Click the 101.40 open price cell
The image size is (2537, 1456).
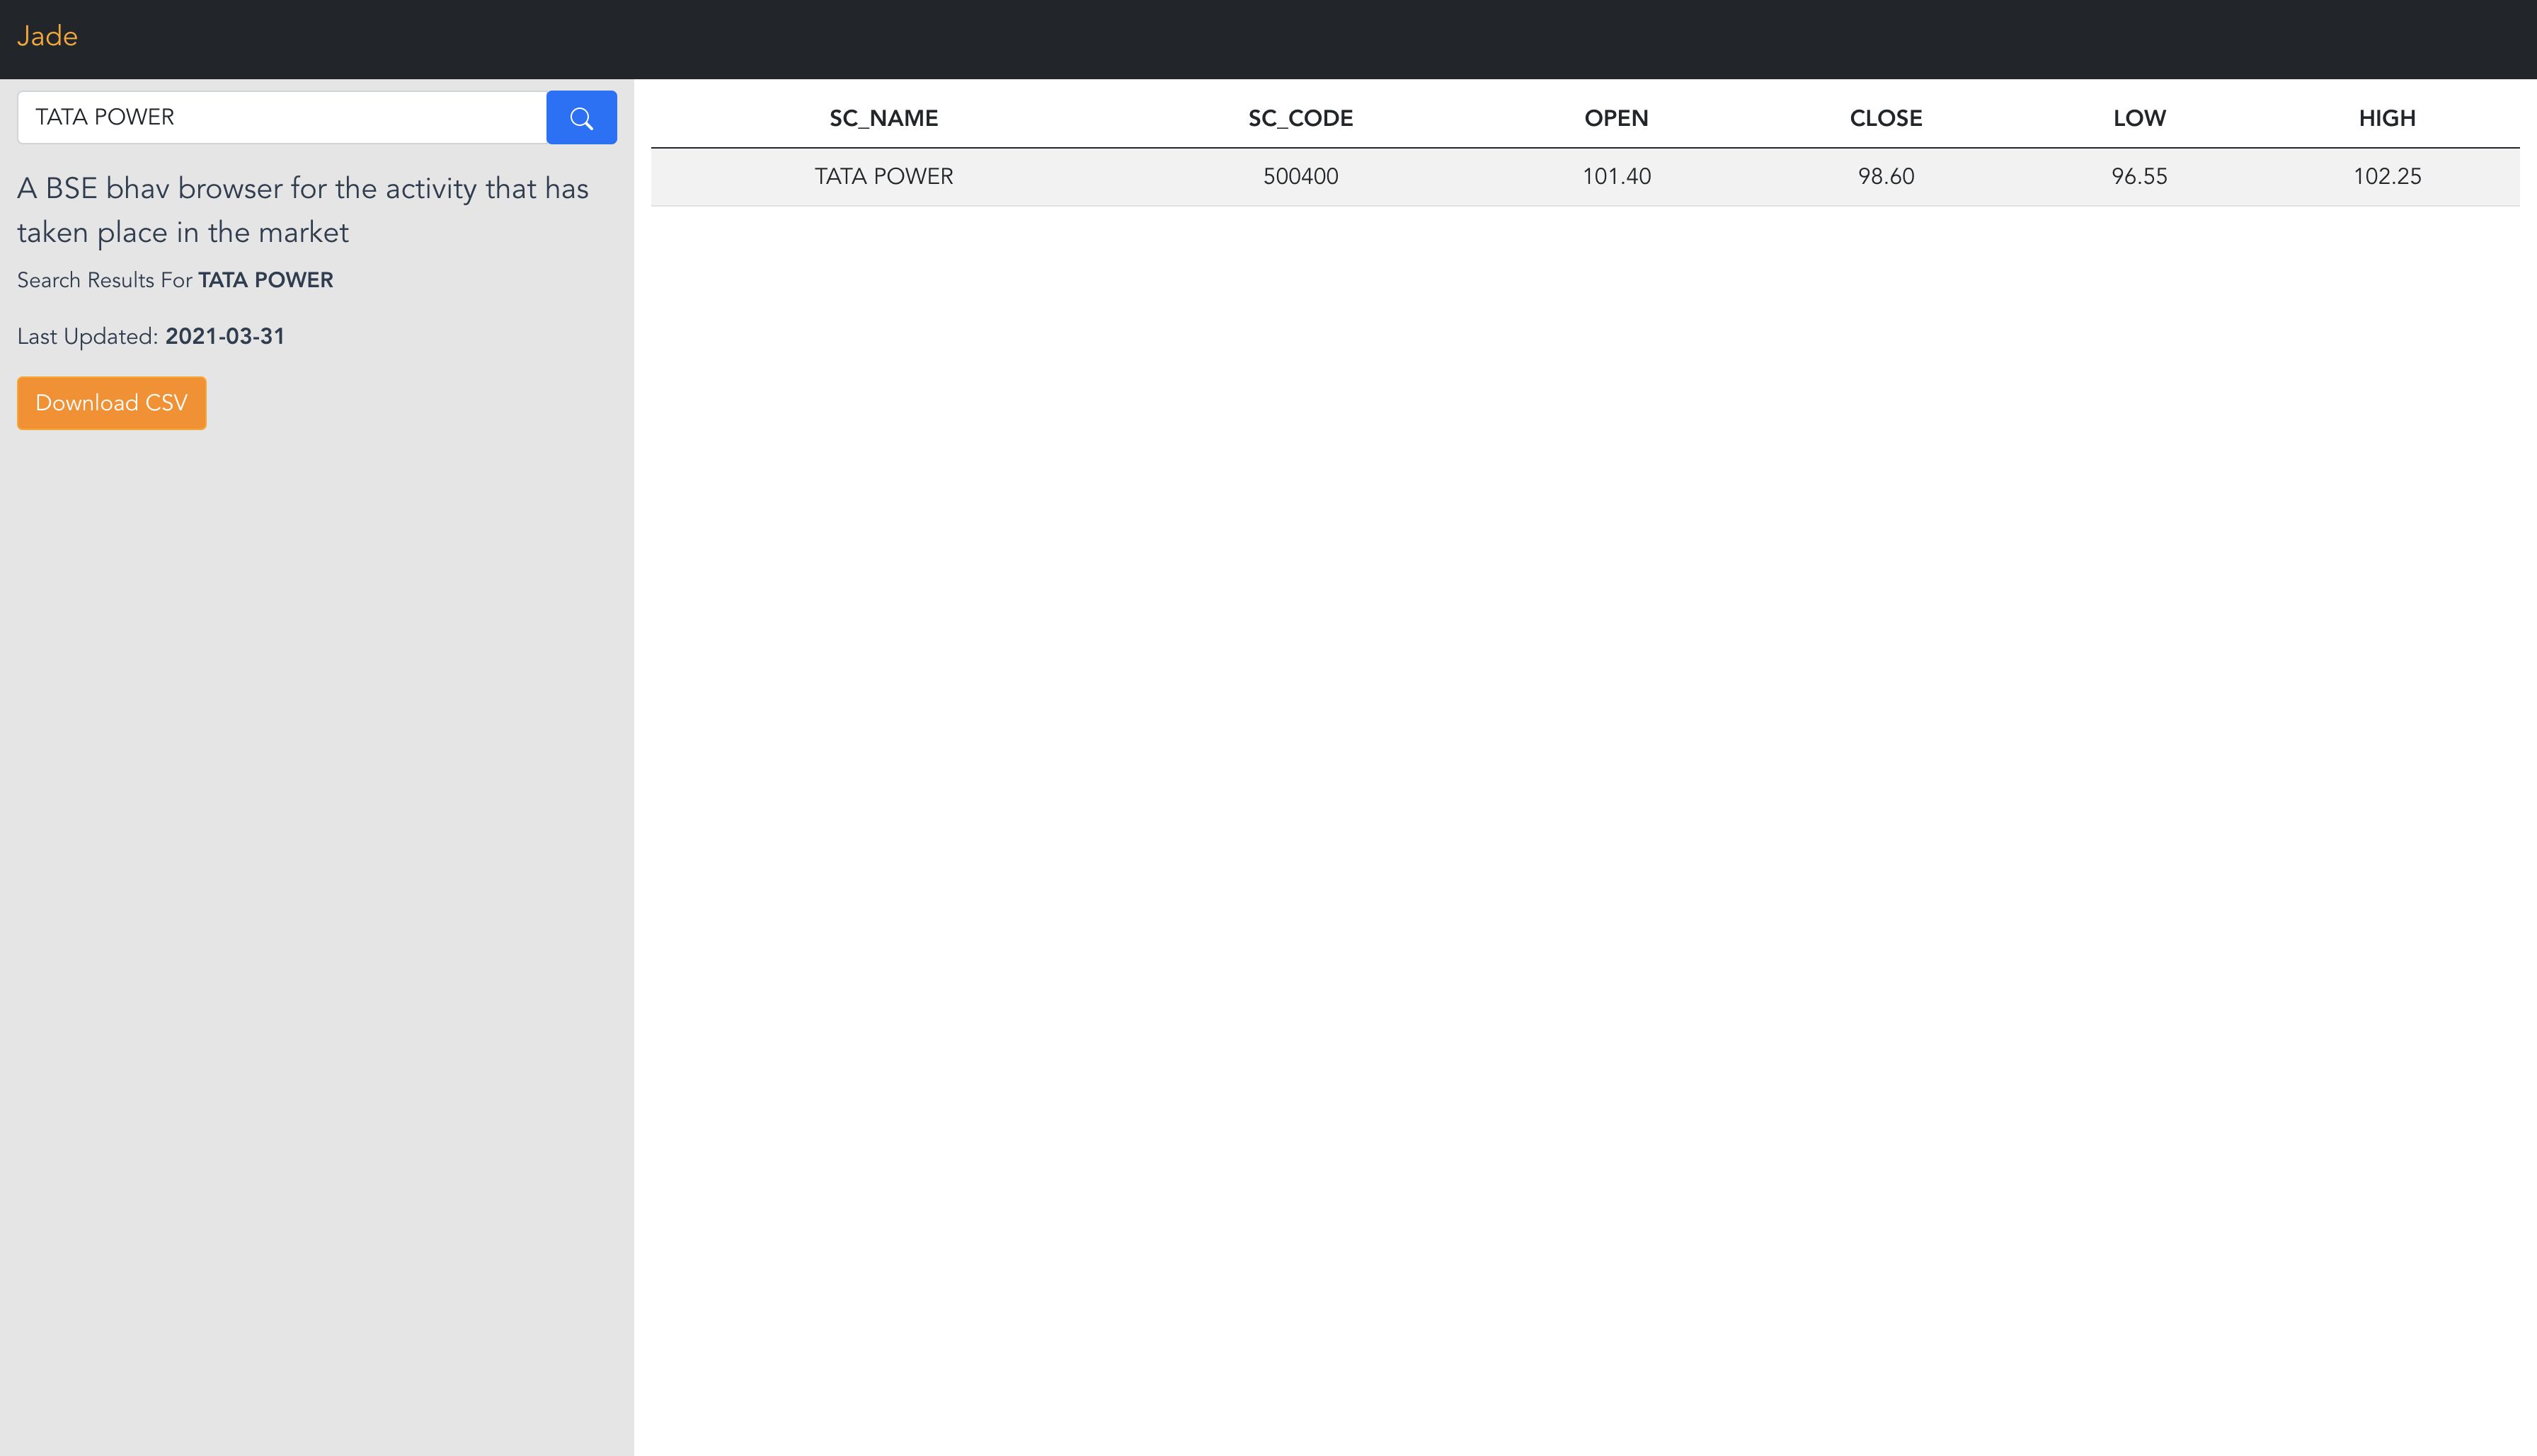(x=1615, y=177)
